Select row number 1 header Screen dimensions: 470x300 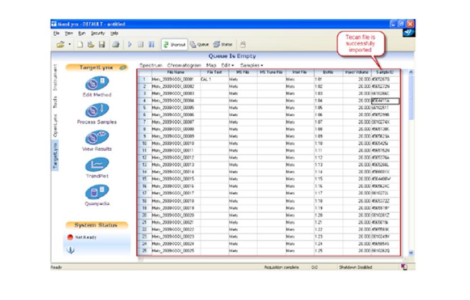pyautogui.click(x=145, y=79)
